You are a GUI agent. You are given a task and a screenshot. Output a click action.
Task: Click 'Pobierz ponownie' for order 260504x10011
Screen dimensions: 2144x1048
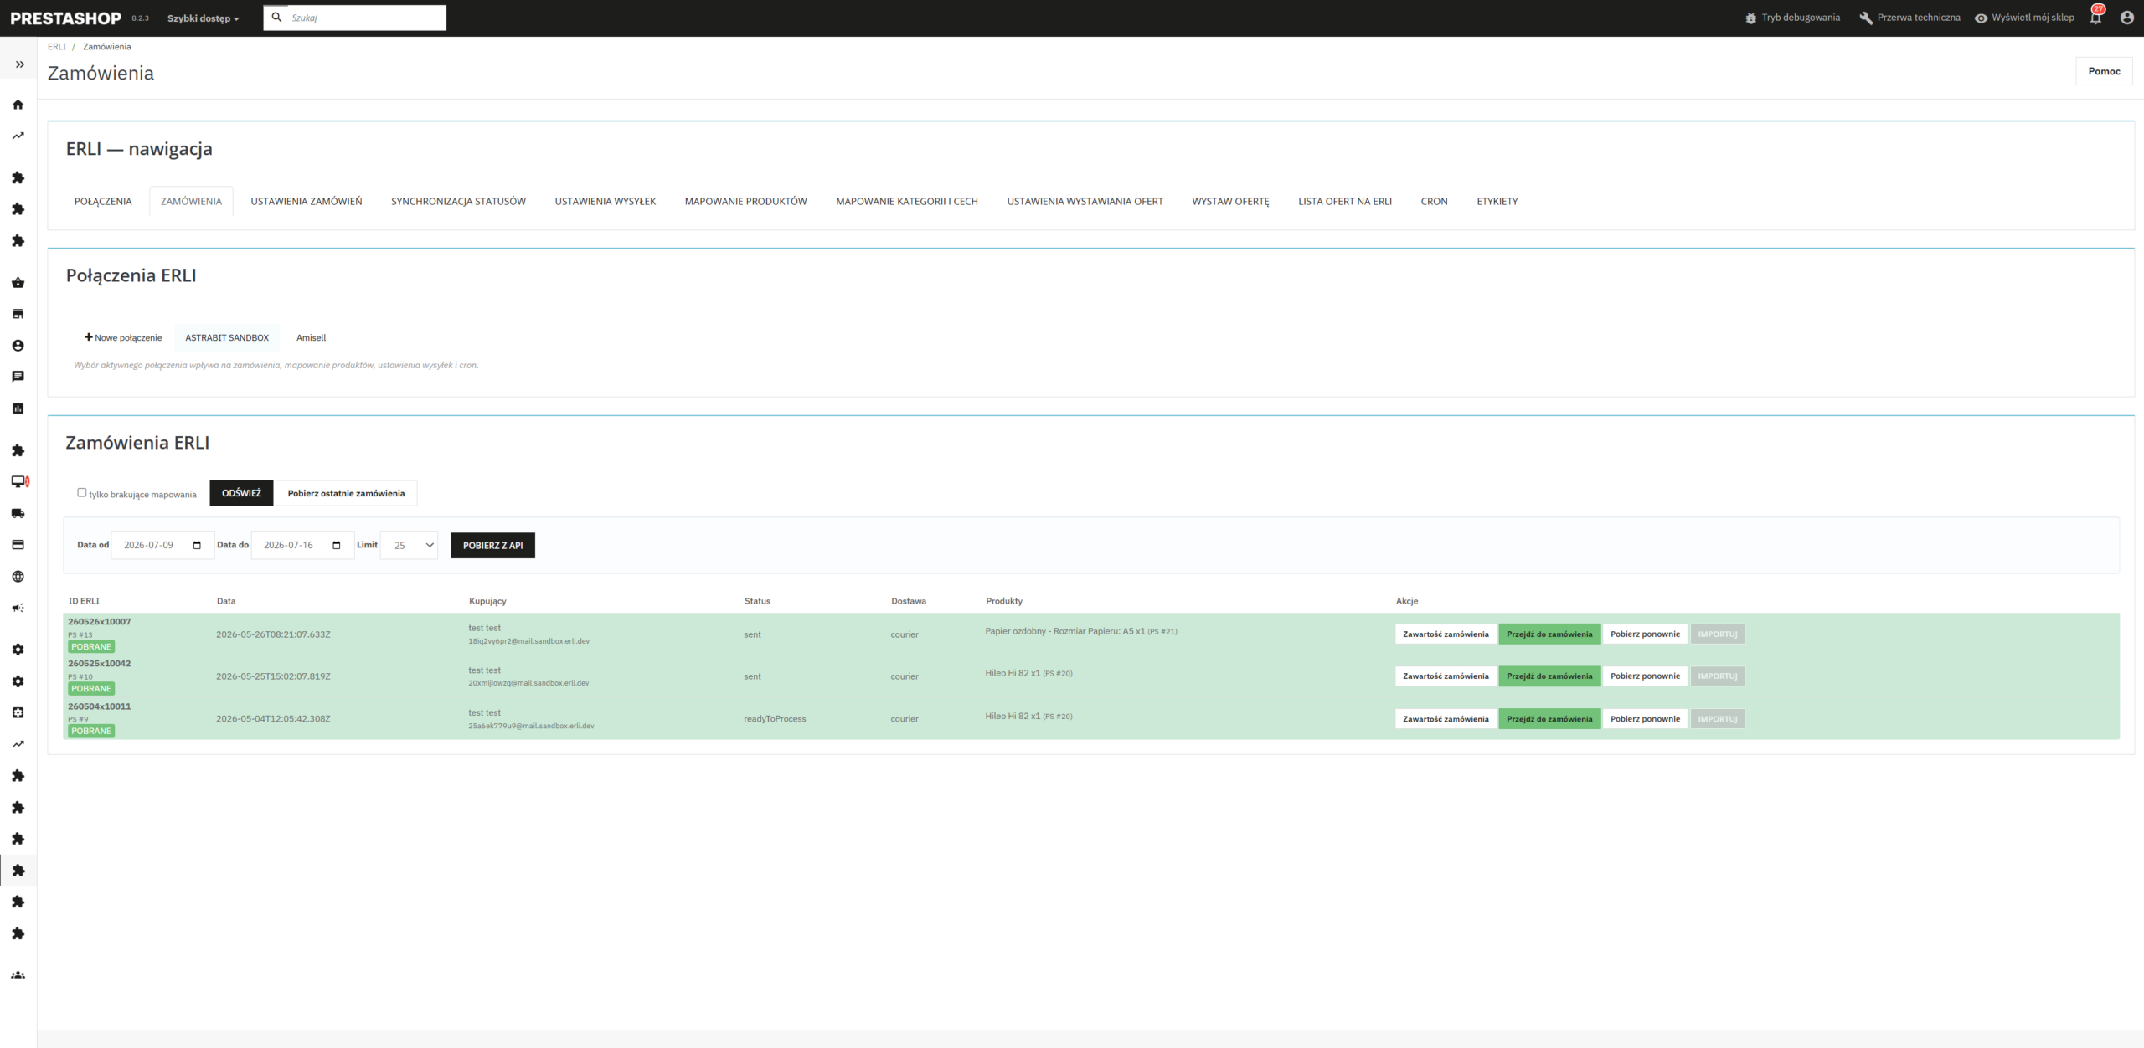[1645, 719]
